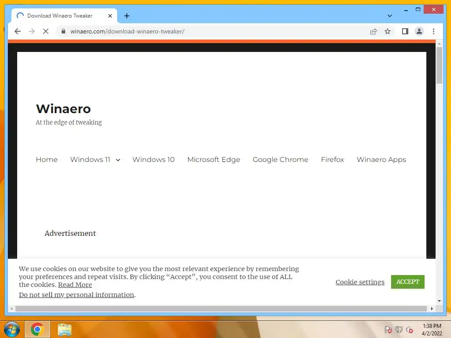The image size is (451, 338).
Task: Click the horizontal scrollbar thumb
Action: pos(221,309)
